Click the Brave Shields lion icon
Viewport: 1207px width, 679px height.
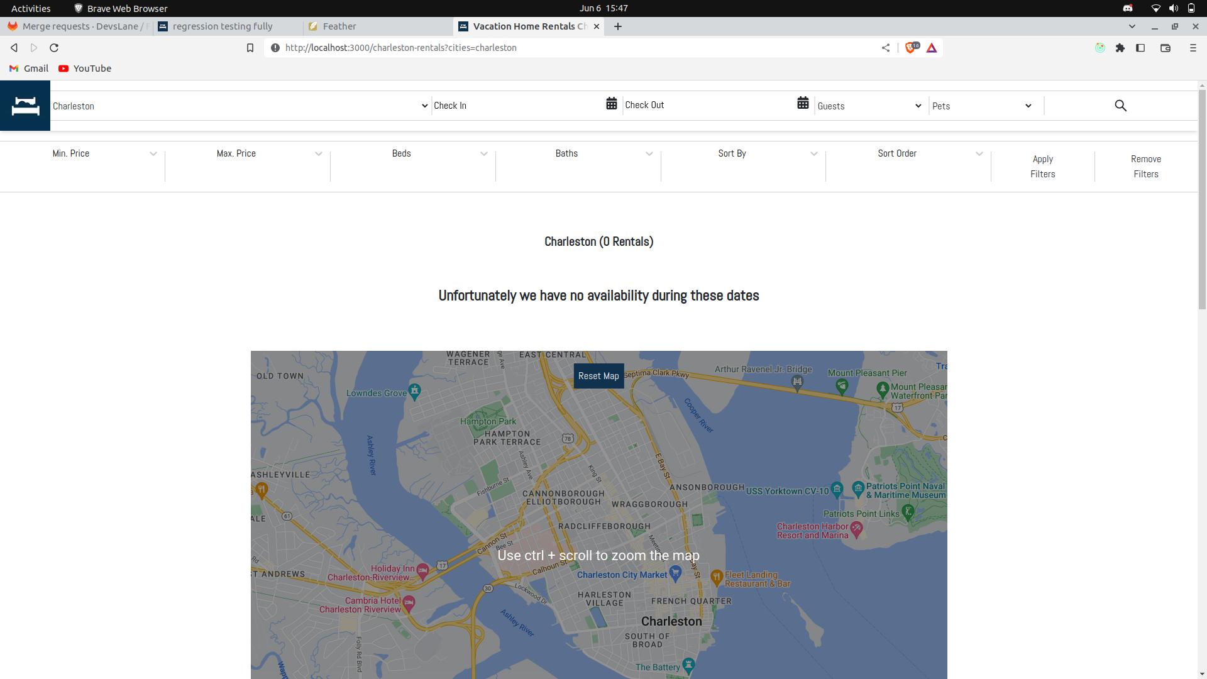click(x=910, y=48)
